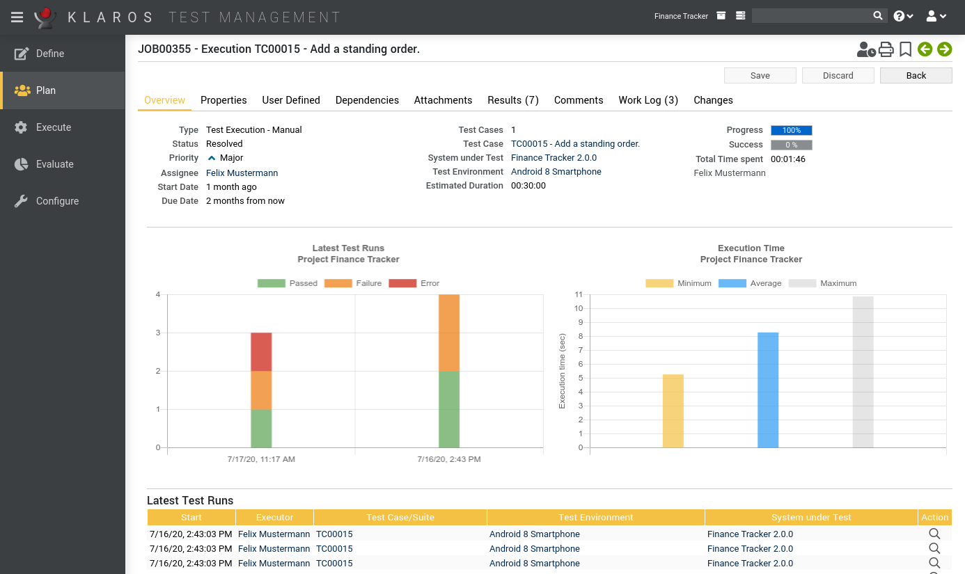Print this page using the printer icon
The image size is (965, 574).
886,49
